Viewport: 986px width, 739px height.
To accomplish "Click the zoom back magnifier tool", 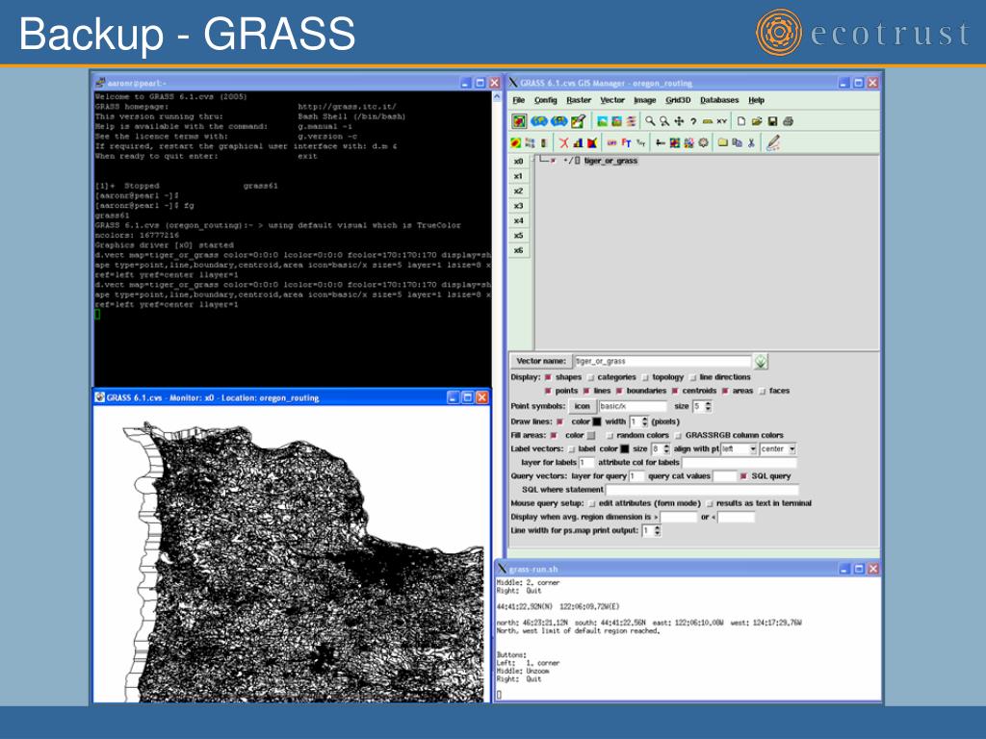I will (664, 120).
